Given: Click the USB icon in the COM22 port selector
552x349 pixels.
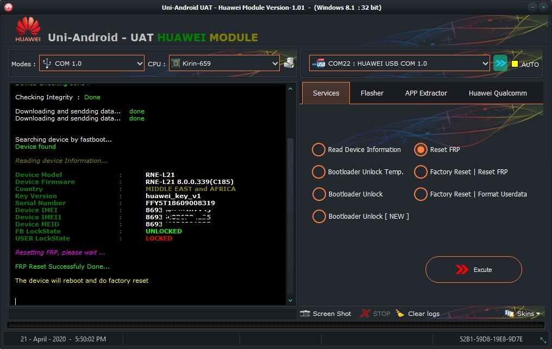Looking at the screenshot, I should point(319,64).
